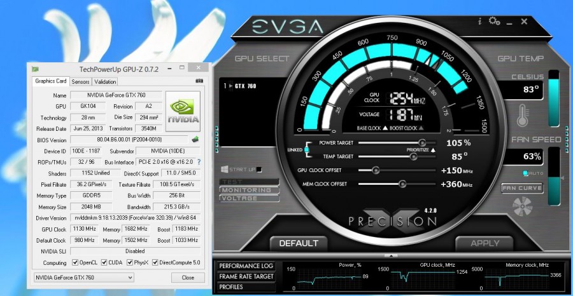This screenshot has width=573, height=296.
Task: Click the GPU clock MHz graph
Action: click(x=423, y=279)
